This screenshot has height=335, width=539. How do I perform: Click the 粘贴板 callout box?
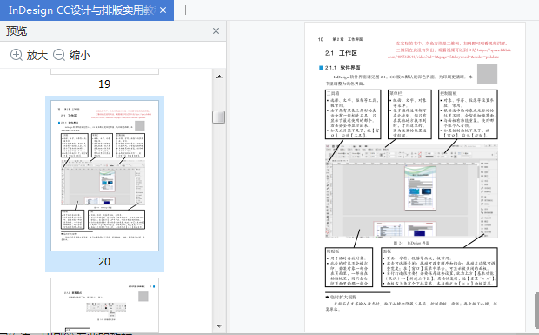(x=349, y=267)
